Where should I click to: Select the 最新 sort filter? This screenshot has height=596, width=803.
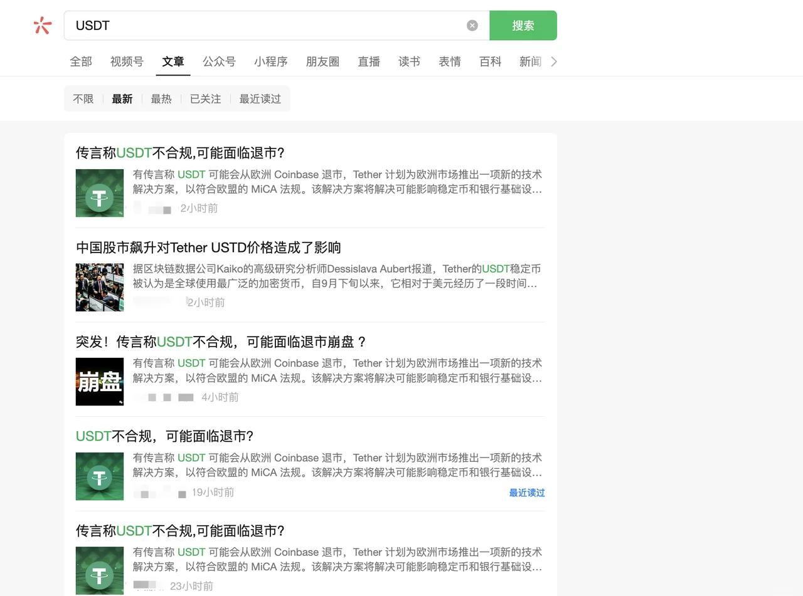pyautogui.click(x=122, y=98)
